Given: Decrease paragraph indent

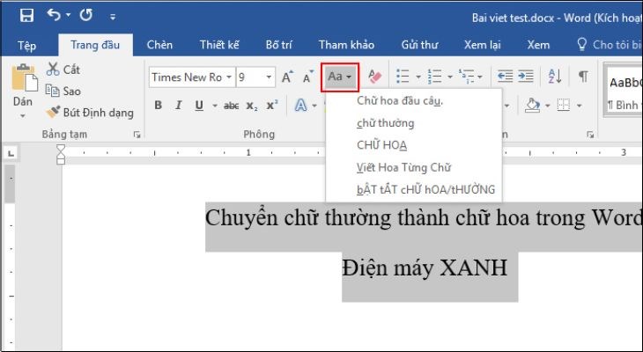Looking at the screenshot, I should 505,77.
